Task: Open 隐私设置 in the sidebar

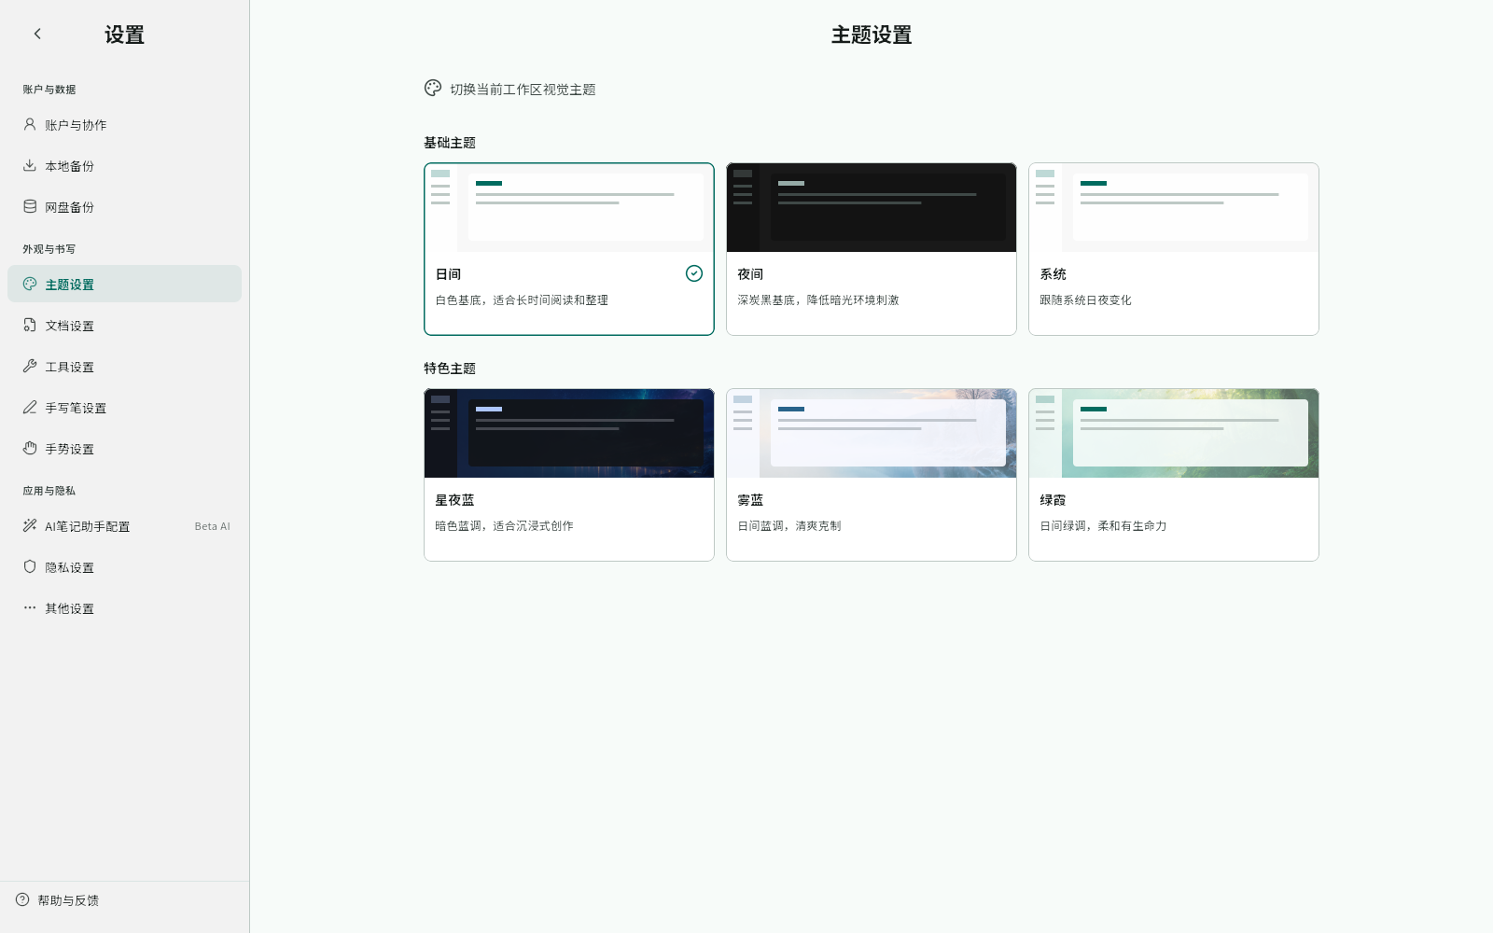Action: point(124,566)
